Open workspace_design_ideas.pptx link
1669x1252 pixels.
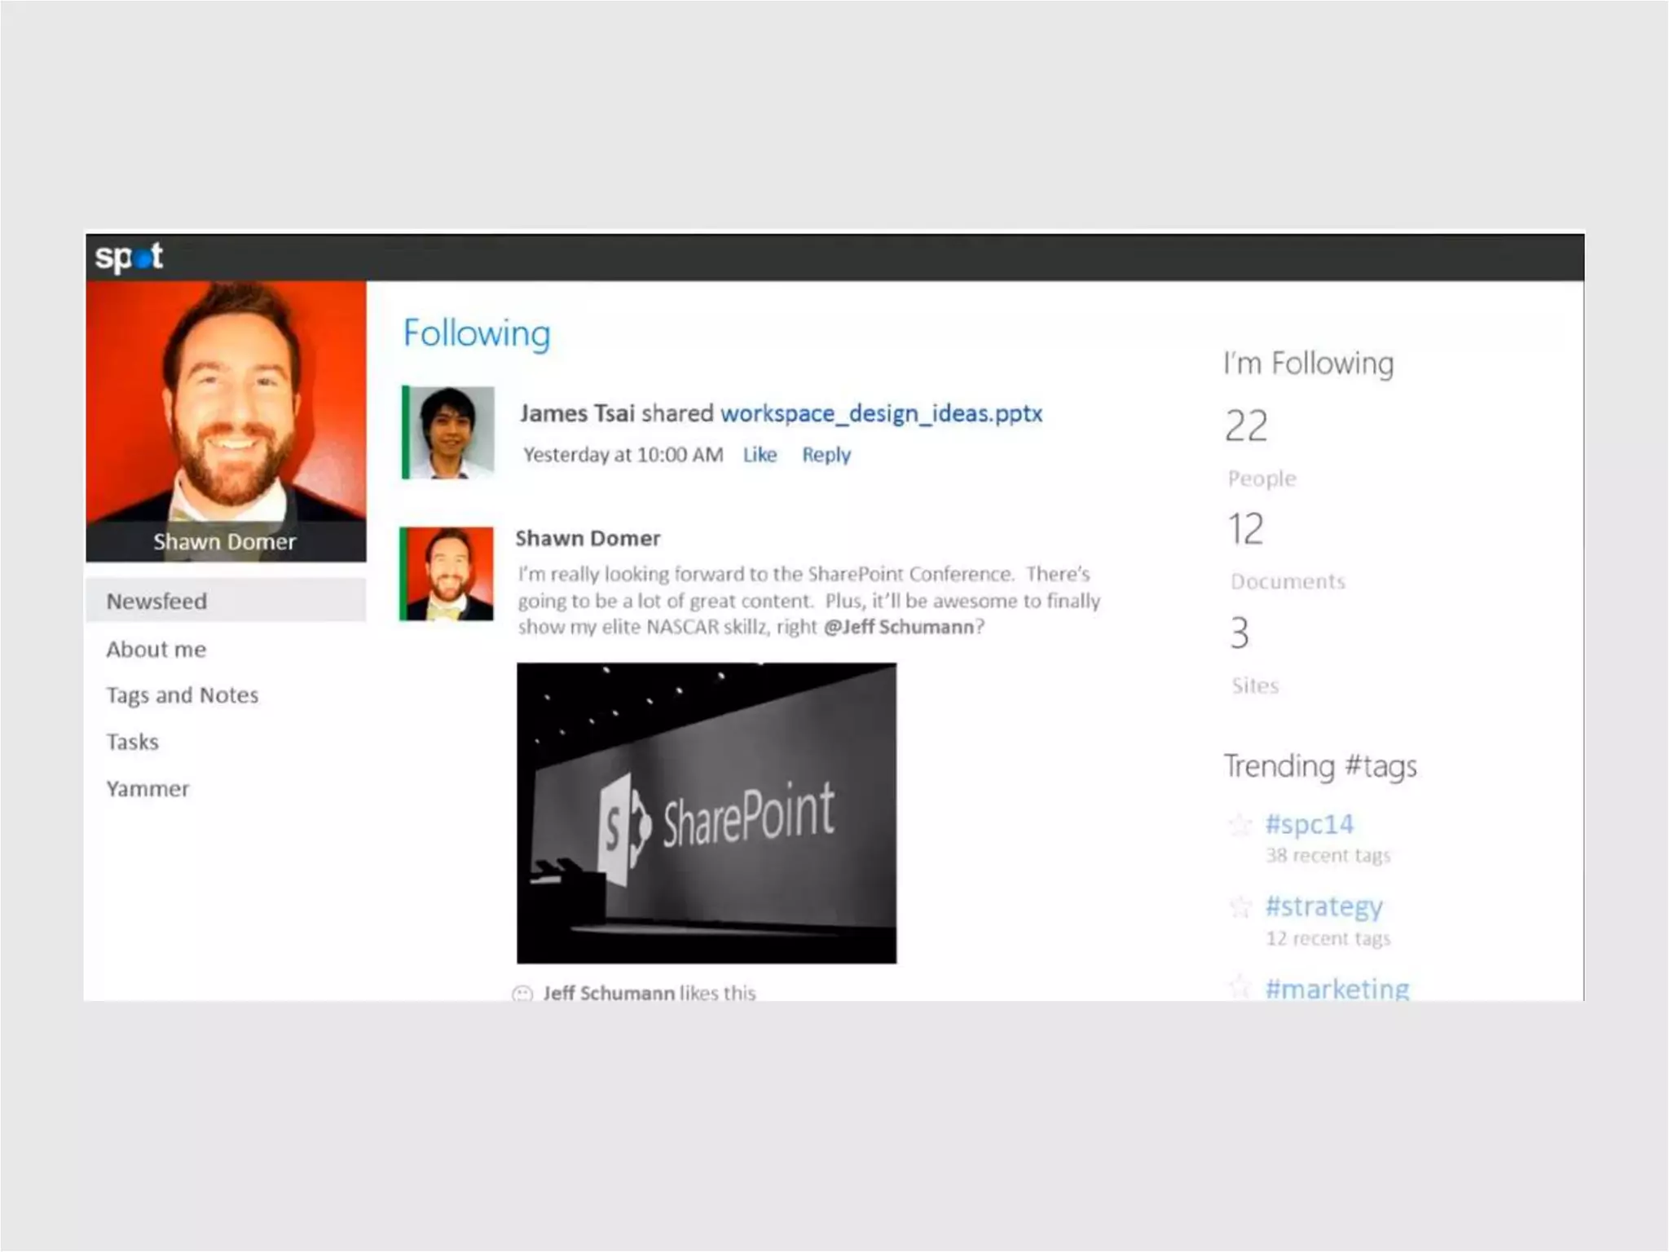tap(881, 413)
